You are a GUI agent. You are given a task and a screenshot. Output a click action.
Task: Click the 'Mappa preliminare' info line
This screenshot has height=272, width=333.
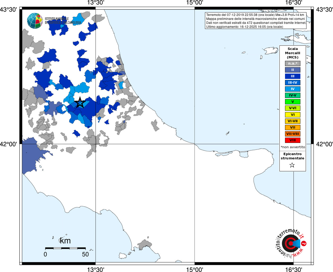pos(256,19)
